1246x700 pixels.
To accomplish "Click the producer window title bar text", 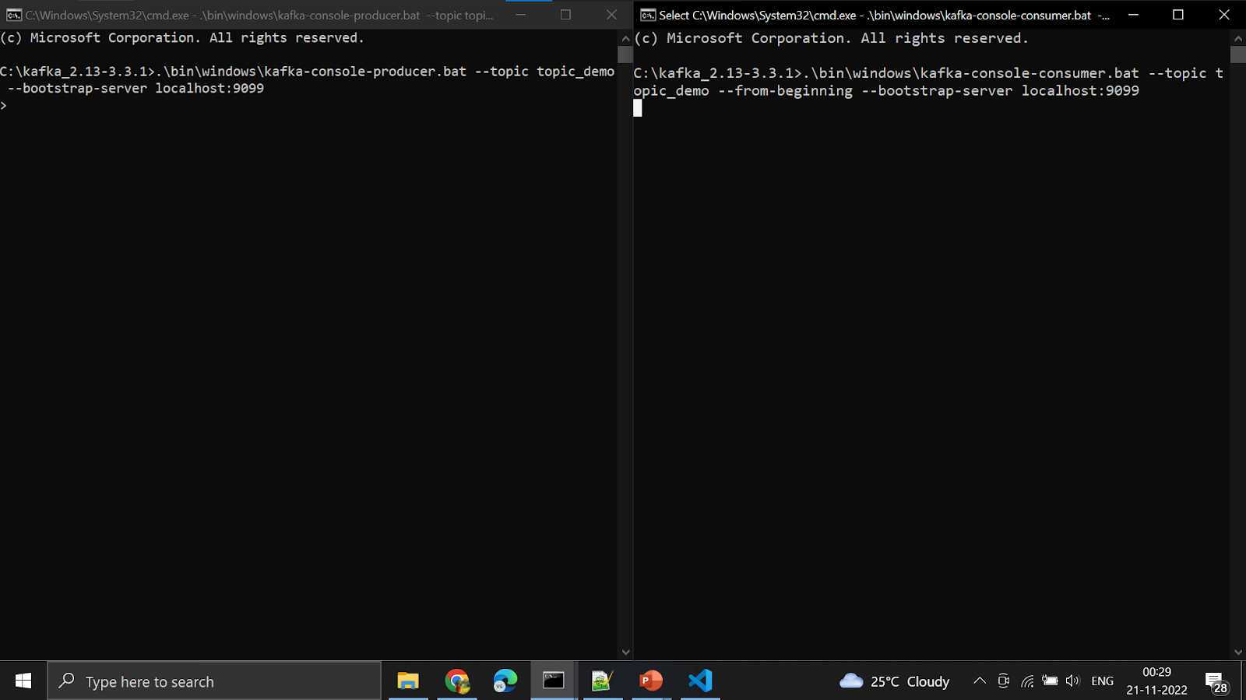I will coord(259,15).
